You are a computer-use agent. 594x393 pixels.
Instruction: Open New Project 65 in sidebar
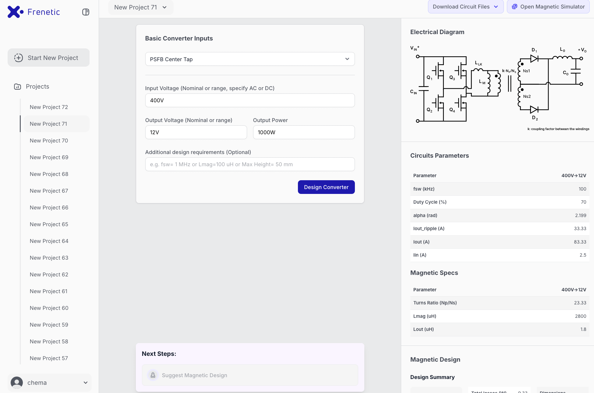pyautogui.click(x=57, y=224)
